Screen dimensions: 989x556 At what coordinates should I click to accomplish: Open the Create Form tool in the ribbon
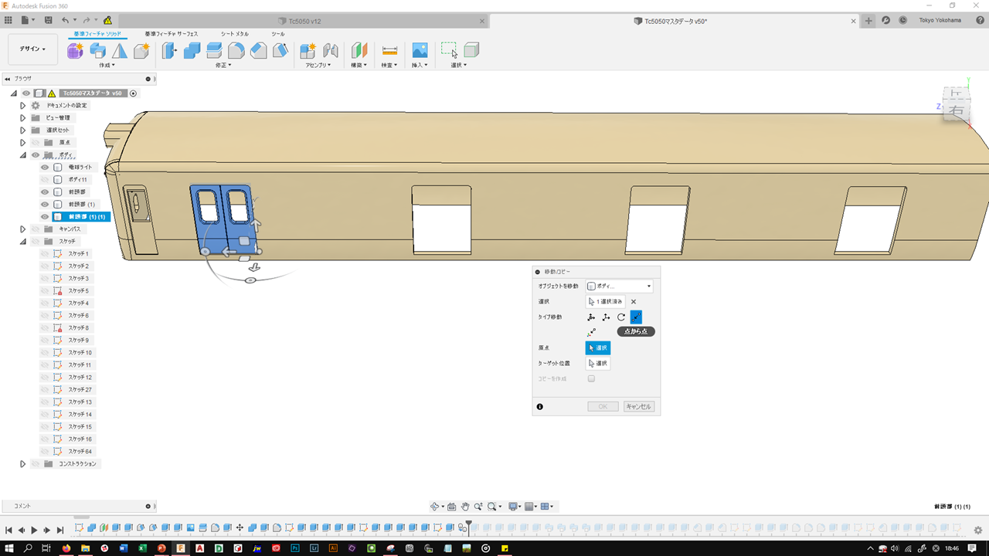[76, 51]
